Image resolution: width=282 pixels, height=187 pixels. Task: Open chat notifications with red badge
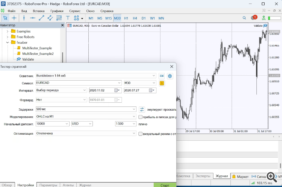point(254,18)
